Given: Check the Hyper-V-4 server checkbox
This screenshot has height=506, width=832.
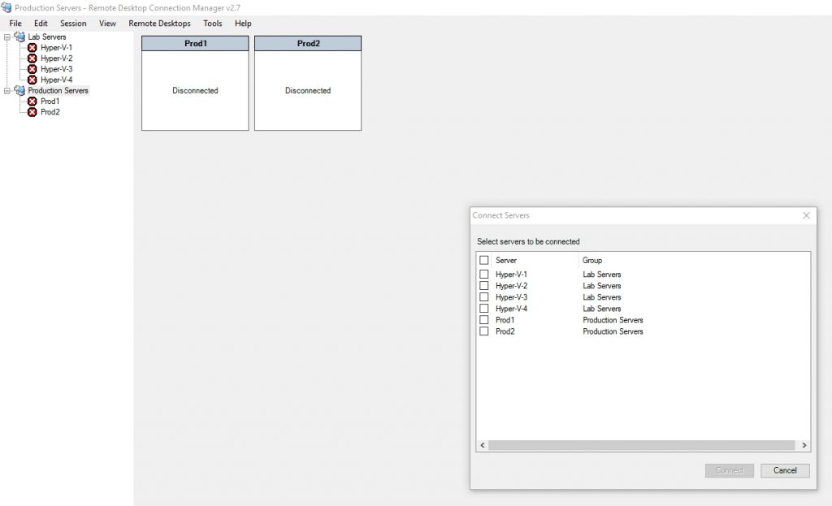Looking at the screenshot, I should [x=484, y=309].
